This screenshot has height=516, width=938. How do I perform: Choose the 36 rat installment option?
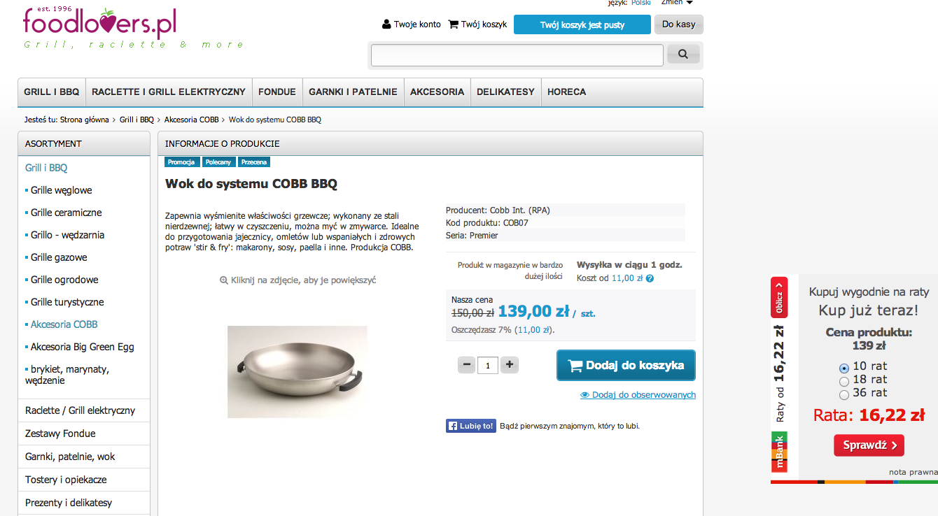click(x=844, y=394)
